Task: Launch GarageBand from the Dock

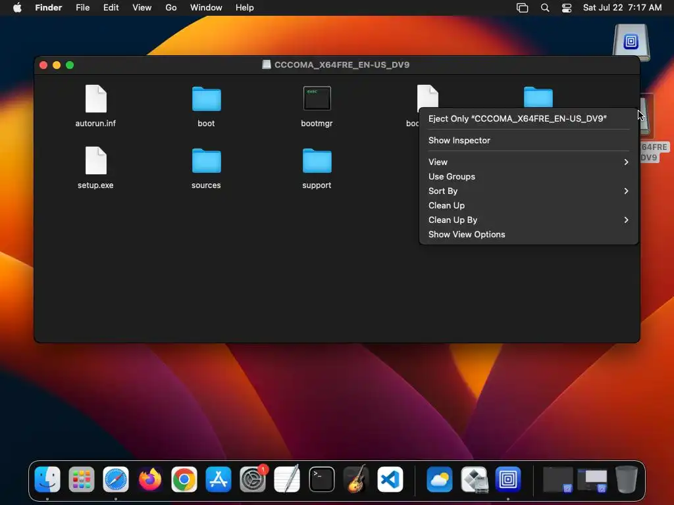Action: (x=356, y=479)
